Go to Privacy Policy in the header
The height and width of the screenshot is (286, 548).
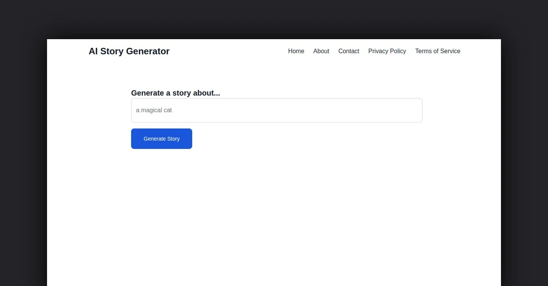click(x=387, y=51)
